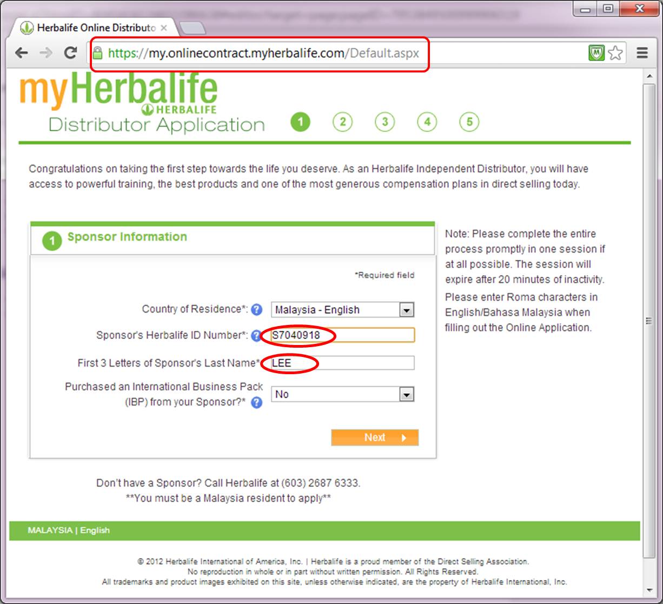Click the "Don't have a Sponsor?" phone text
This screenshot has height=604, width=663.
click(228, 483)
